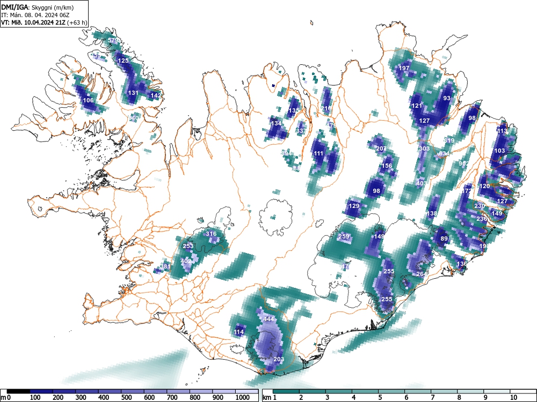
Task: Click the legend swatch between 500 and 600 m
Action: tap(133, 391)
